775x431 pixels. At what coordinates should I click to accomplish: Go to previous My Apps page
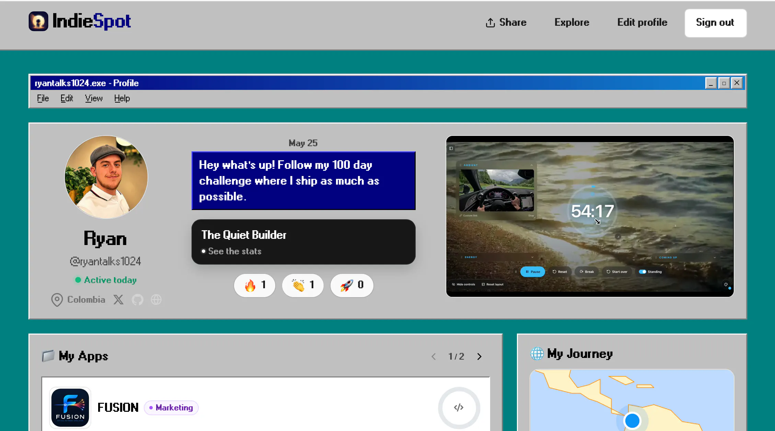point(434,357)
